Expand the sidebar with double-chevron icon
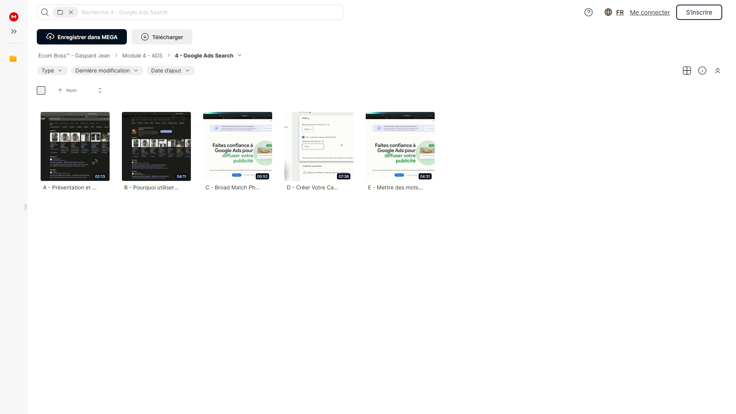 coord(14,31)
